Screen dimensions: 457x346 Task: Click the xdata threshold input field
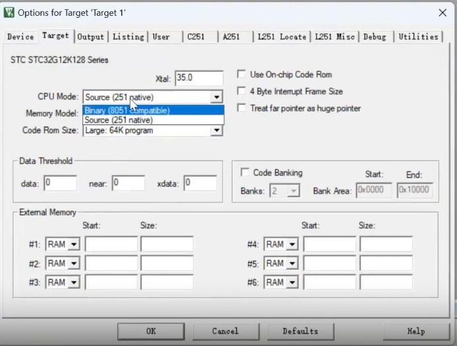(200, 183)
